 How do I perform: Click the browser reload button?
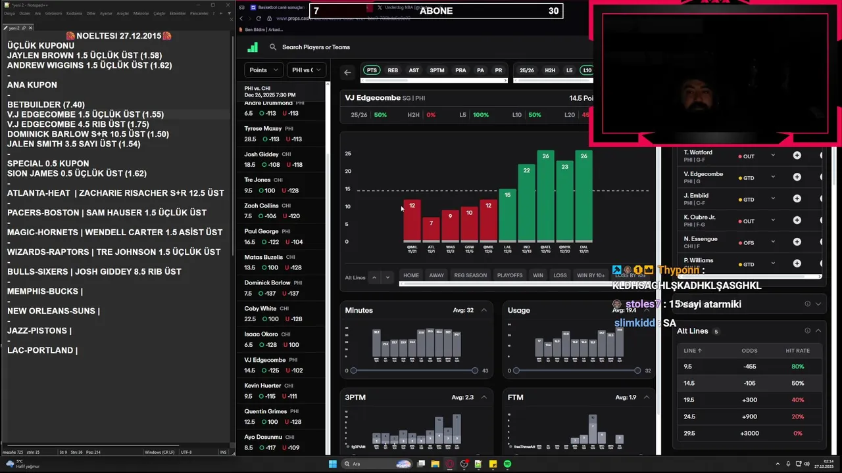click(259, 18)
